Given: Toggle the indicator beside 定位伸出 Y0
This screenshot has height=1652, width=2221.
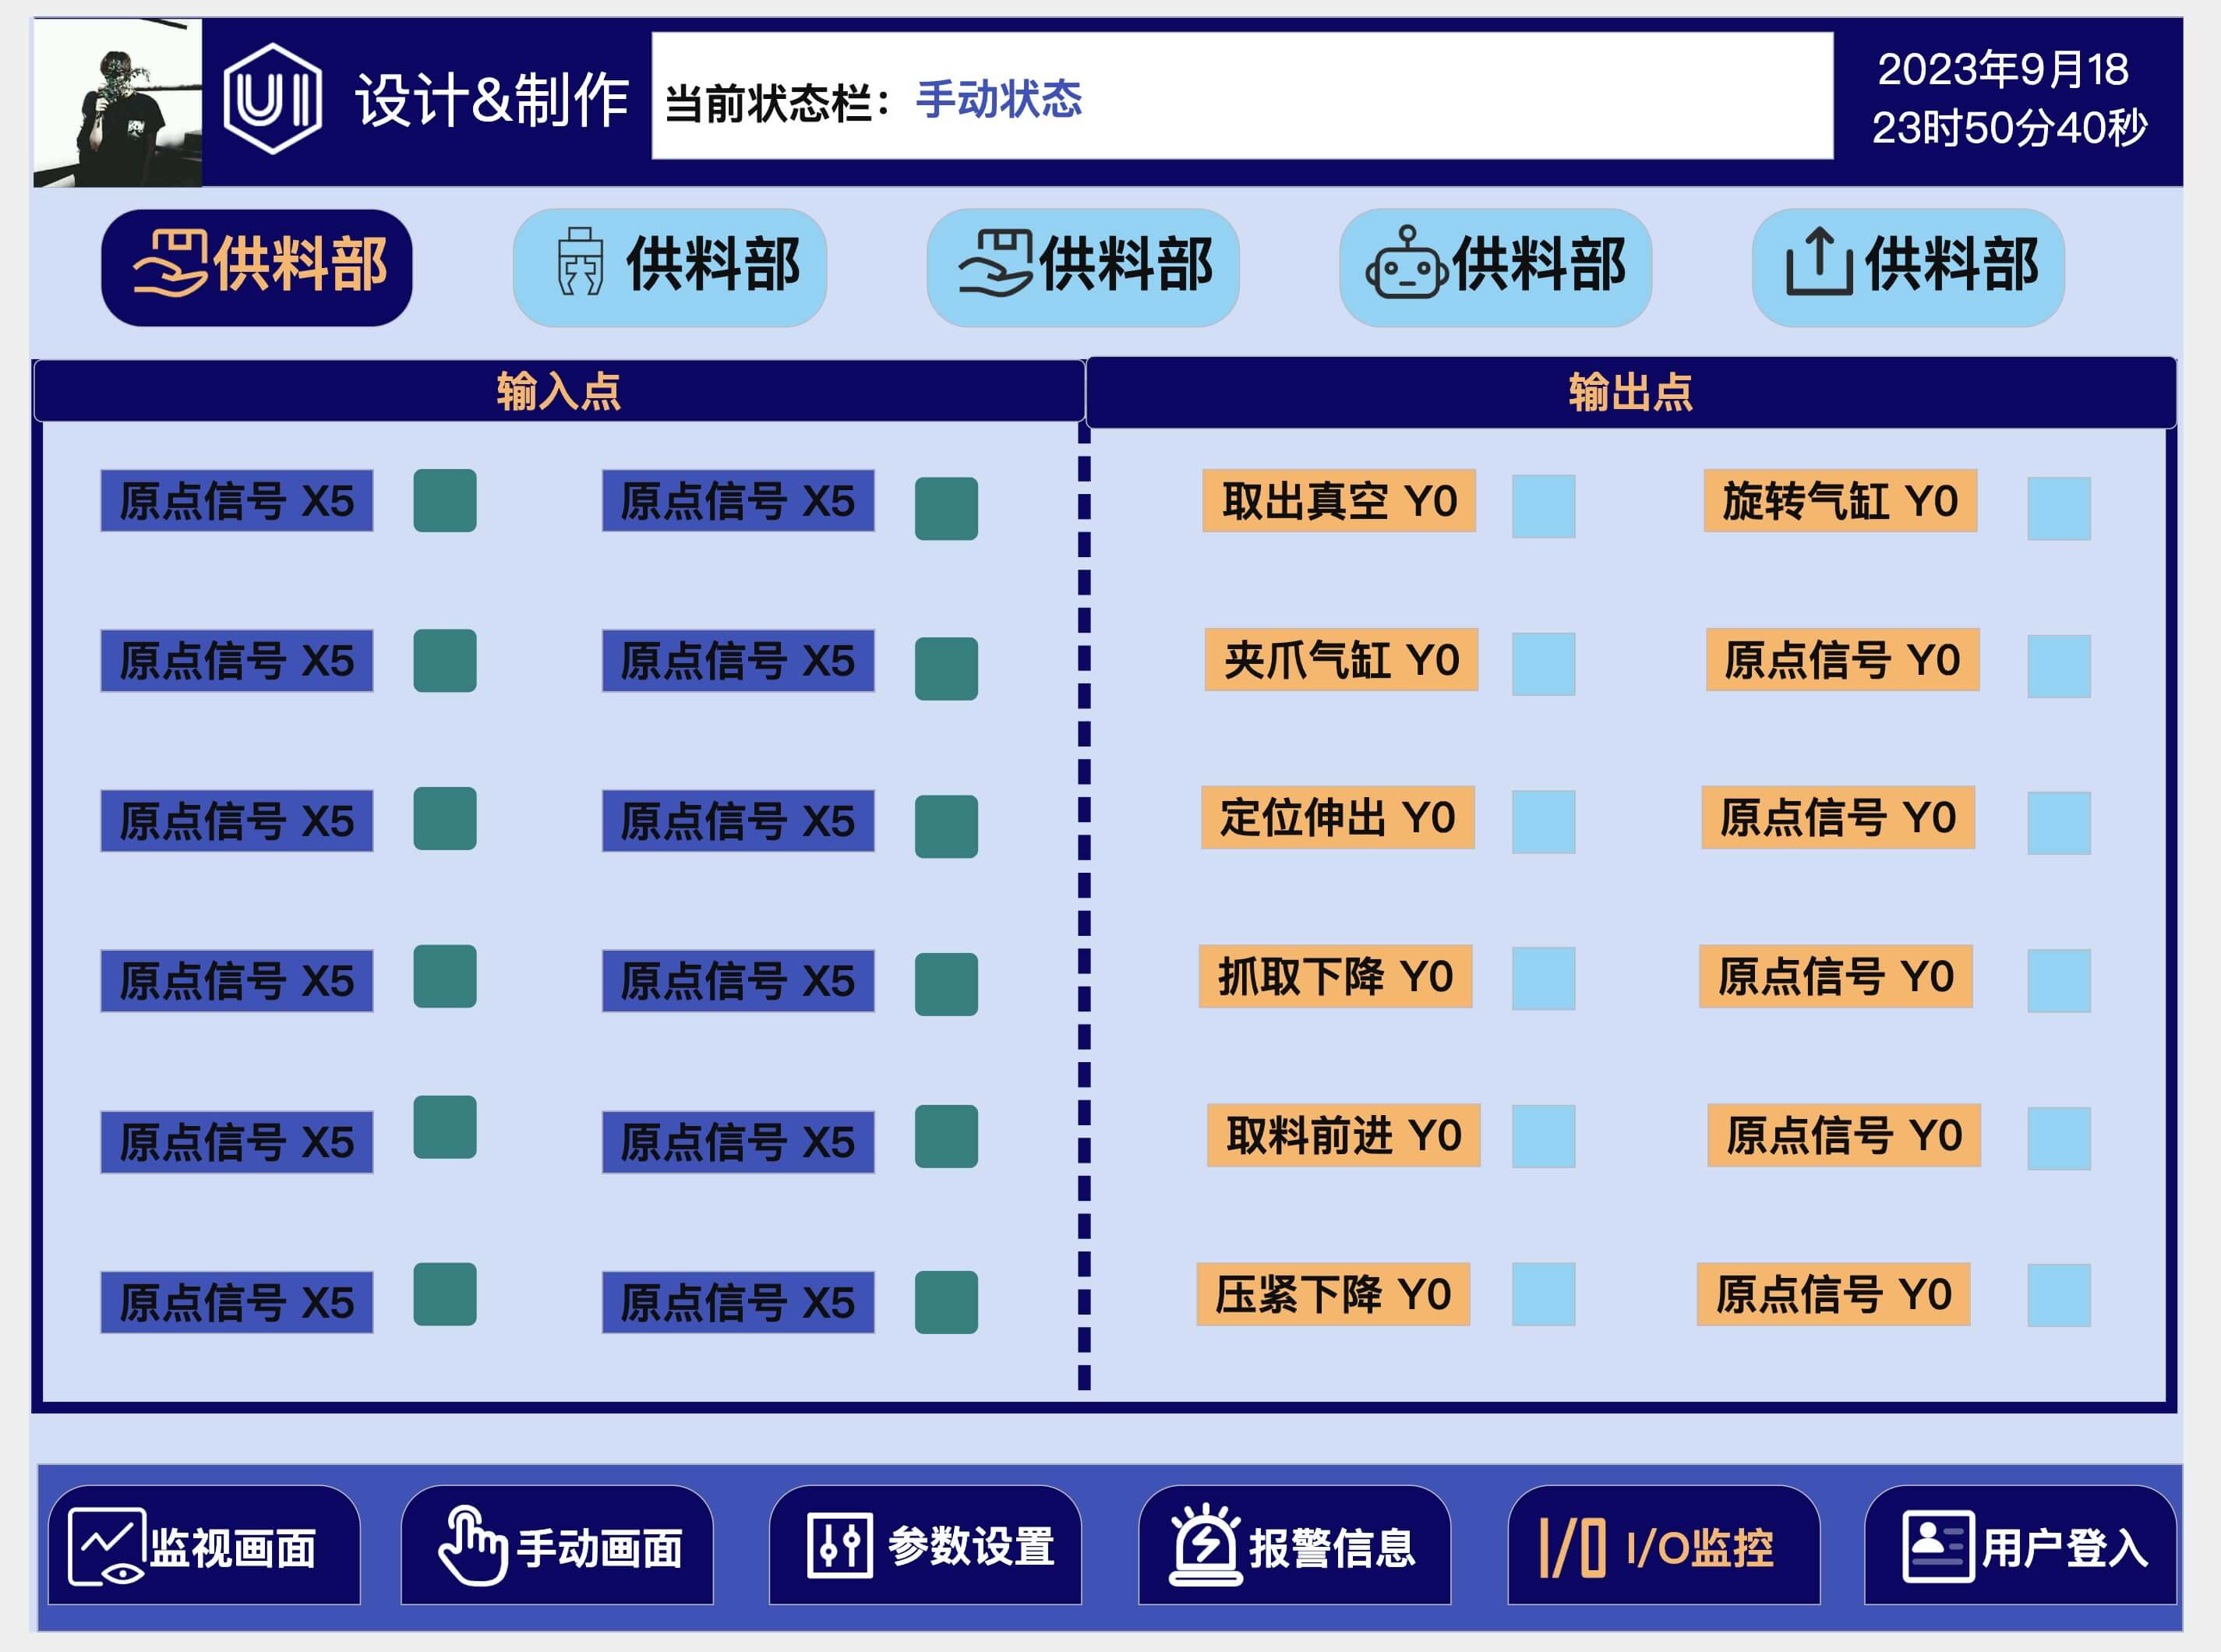Looking at the screenshot, I should [1543, 822].
